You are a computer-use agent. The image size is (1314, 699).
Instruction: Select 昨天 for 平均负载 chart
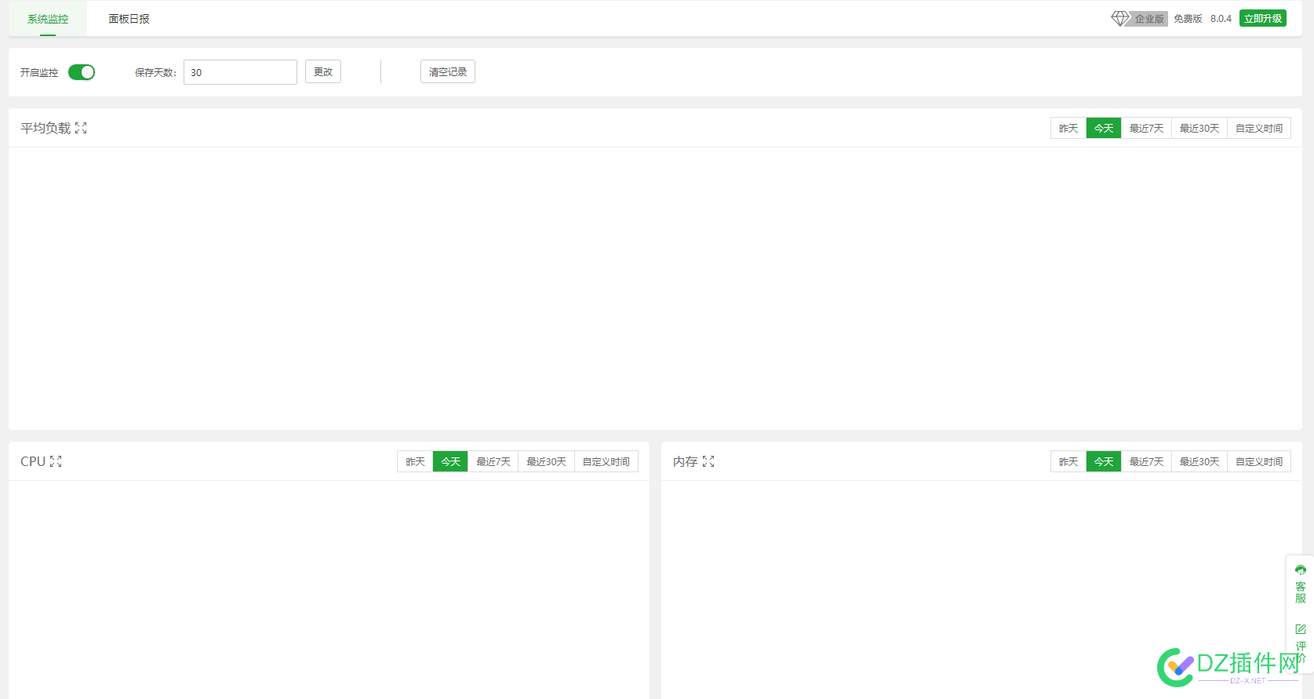pyautogui.click(x=1068, y=128)
